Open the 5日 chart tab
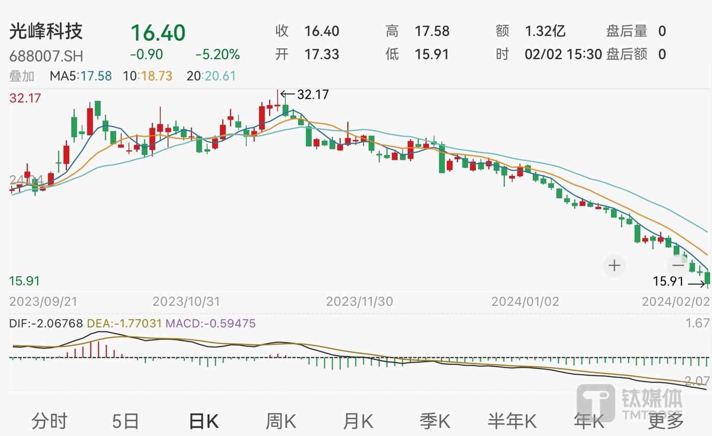The height and width of the screenshot is (436, 712). click(125, 421)
